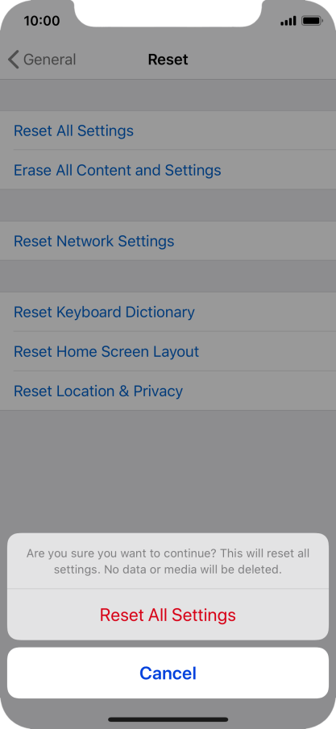Dismiss the dialog with Cancel
336x729 pixels.
(x=168, y=673)
